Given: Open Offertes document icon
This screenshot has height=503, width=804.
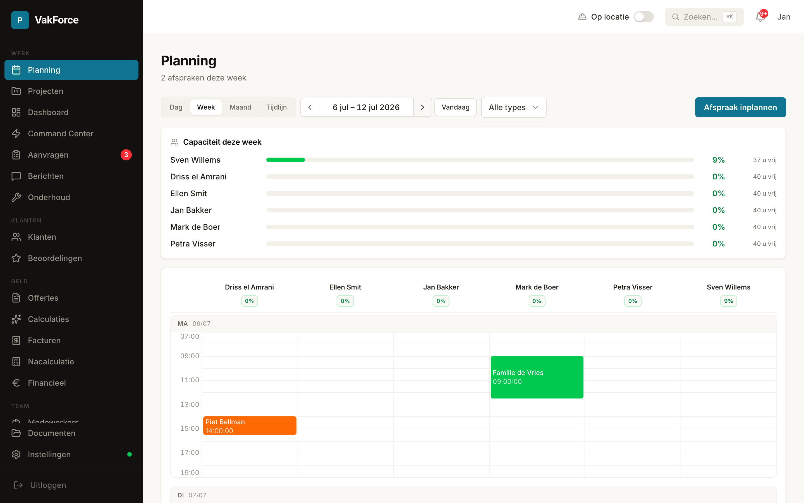Looking at the screenshot, I should coord(16,298).
